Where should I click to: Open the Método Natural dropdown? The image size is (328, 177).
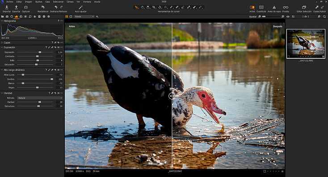40,98
